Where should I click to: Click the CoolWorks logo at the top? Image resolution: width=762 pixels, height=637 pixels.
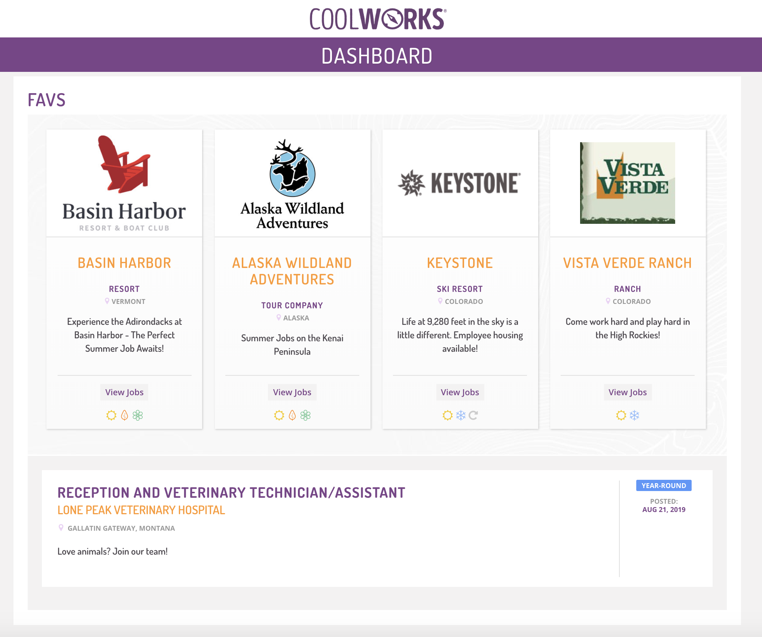pos(378,19)
